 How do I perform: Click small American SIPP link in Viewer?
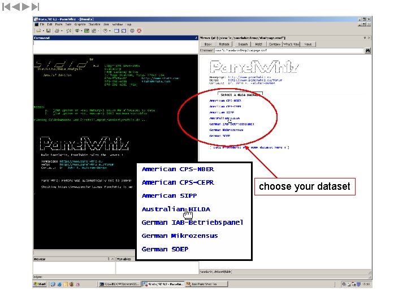tap(222, 112)
